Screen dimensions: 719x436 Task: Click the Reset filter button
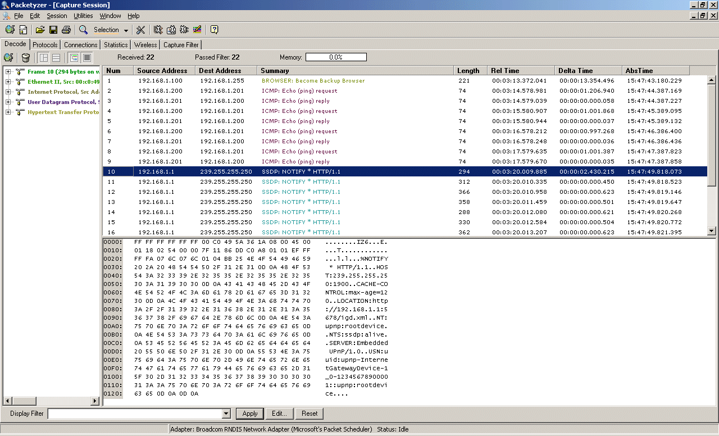[310, 414]
